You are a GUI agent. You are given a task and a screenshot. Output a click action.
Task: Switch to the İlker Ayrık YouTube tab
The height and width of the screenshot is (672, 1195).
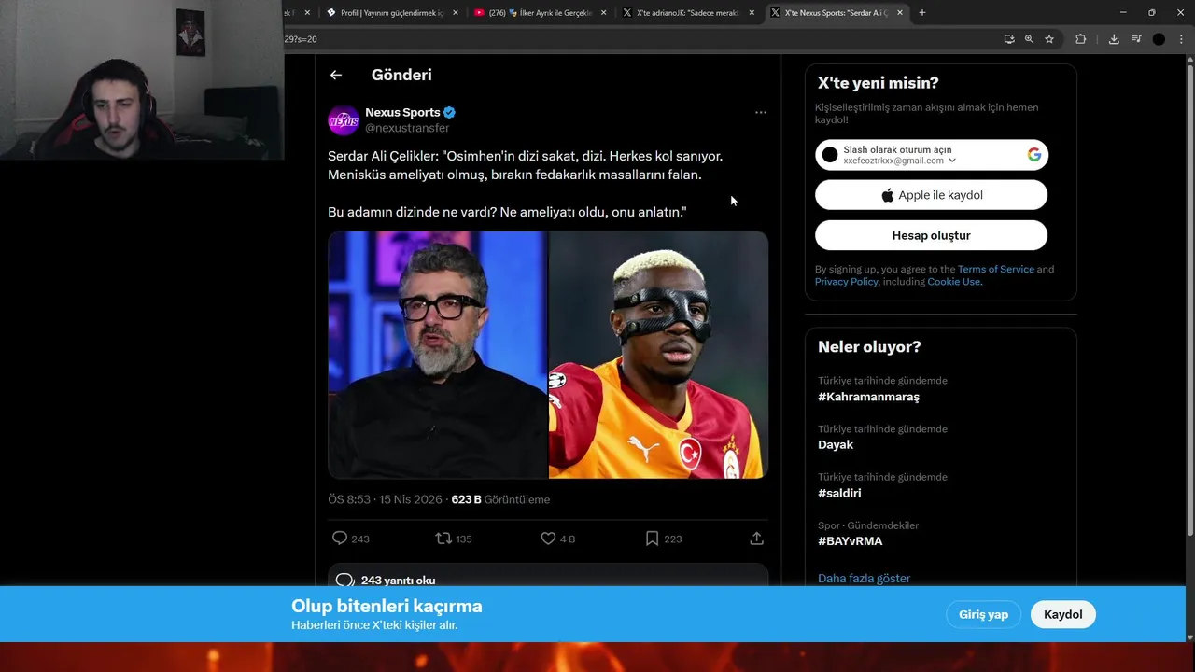(x=539, y=13)
